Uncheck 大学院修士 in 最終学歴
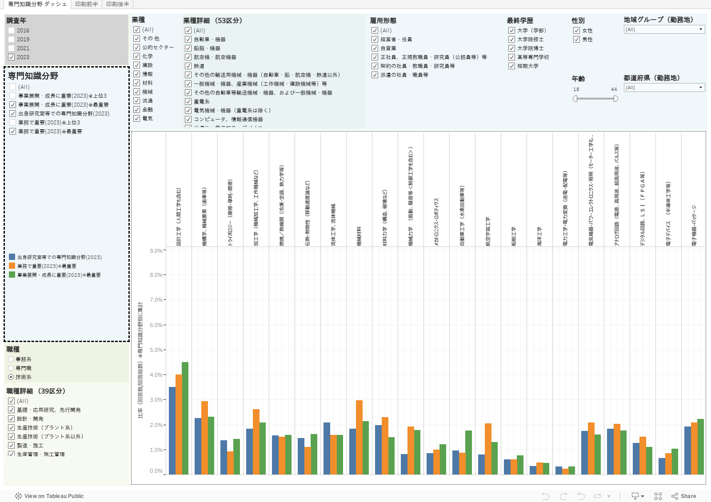Viewport: 711px width, 502px height. coord(512,40)
